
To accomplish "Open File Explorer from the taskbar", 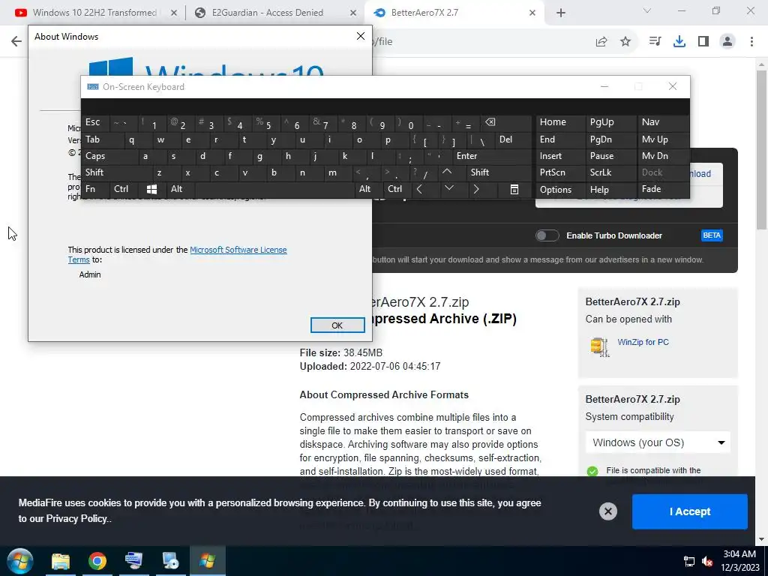I will coord(61,561).
